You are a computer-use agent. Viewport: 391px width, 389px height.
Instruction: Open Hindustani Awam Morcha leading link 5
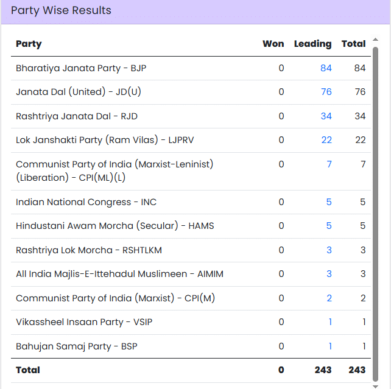(x=329, y=226)
